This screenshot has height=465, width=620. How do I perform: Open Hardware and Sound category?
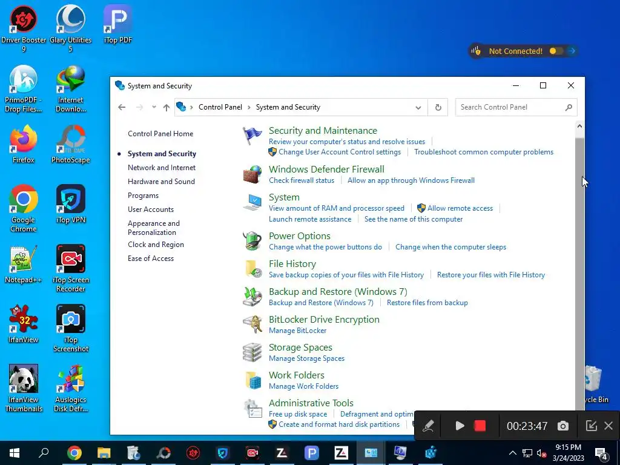click(x=161, y=182)
